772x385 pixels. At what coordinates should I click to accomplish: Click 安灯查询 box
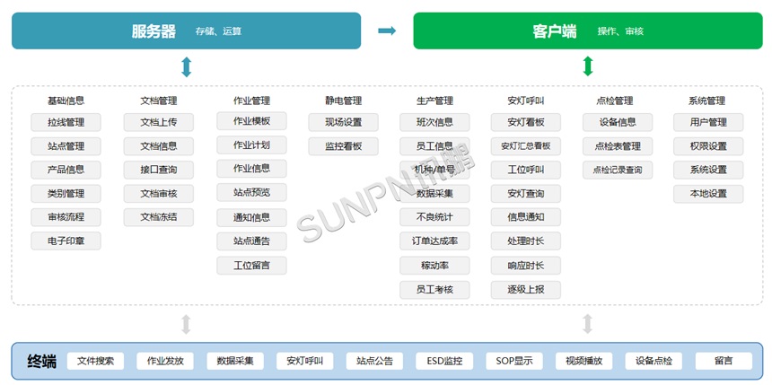526,194
